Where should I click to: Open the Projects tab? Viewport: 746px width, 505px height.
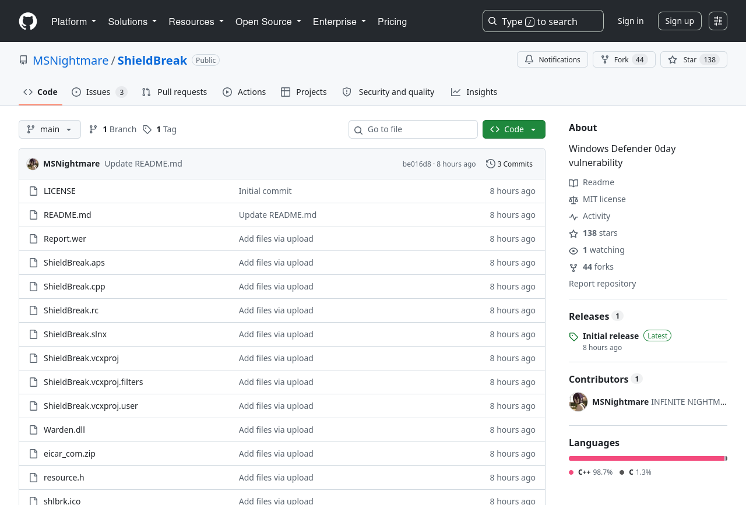click(x=304, y=92)
